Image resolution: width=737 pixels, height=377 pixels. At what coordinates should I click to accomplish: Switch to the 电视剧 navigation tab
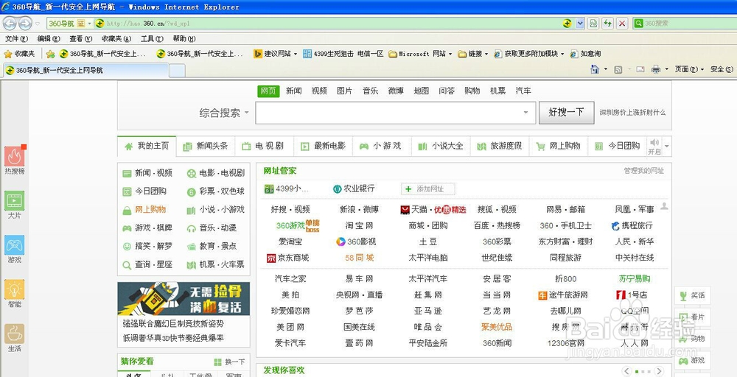pyautogui.click(x=264, y=146)
